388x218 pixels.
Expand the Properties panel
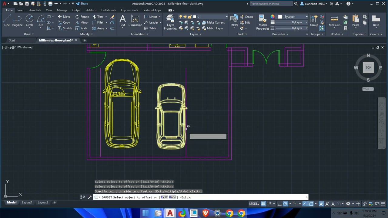click(280, 34)
